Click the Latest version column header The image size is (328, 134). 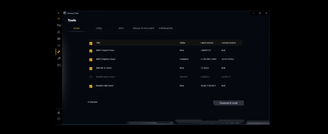[x=207, y=43]
